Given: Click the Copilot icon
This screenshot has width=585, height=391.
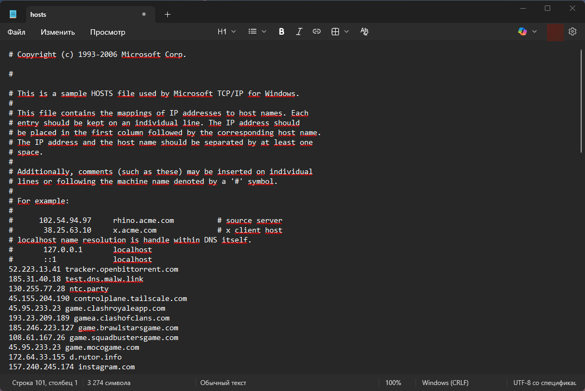Looking at the screenshot, I should pos(523,32).
